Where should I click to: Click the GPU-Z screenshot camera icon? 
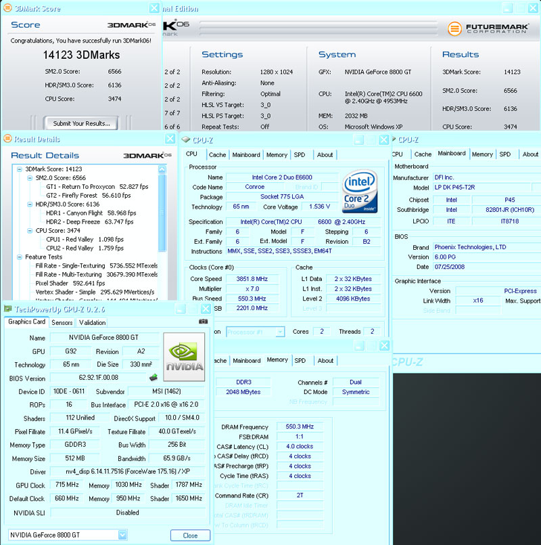(203, 322)
